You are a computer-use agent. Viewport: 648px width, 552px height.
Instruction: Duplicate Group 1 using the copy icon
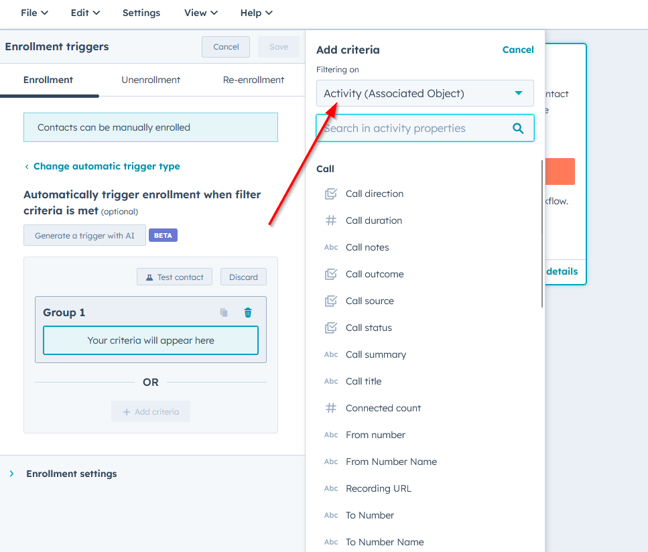[224, 312]
